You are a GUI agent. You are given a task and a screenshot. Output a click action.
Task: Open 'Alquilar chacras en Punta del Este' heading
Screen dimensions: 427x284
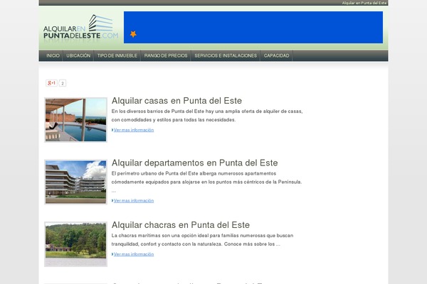(x=181, y=225)
